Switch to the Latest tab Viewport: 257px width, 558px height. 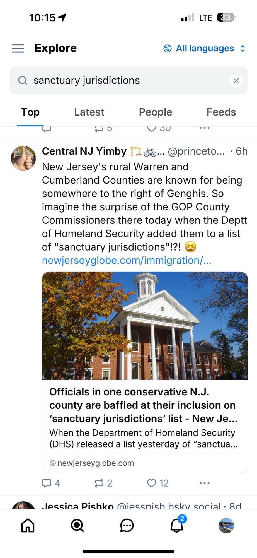pos(89,112)
